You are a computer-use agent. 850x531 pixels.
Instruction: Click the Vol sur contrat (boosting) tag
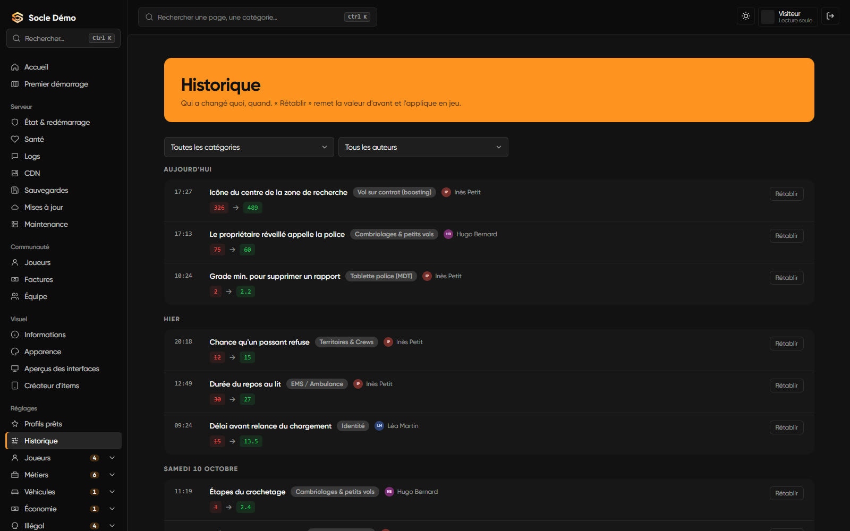(394, 192)
